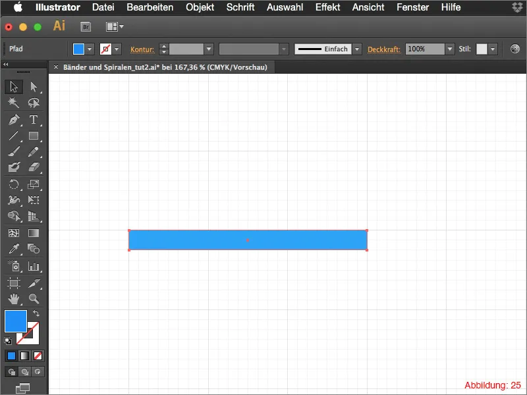527x395 pixels.
Task: Open the Objekt menu
Action: [x=200, y=7]
